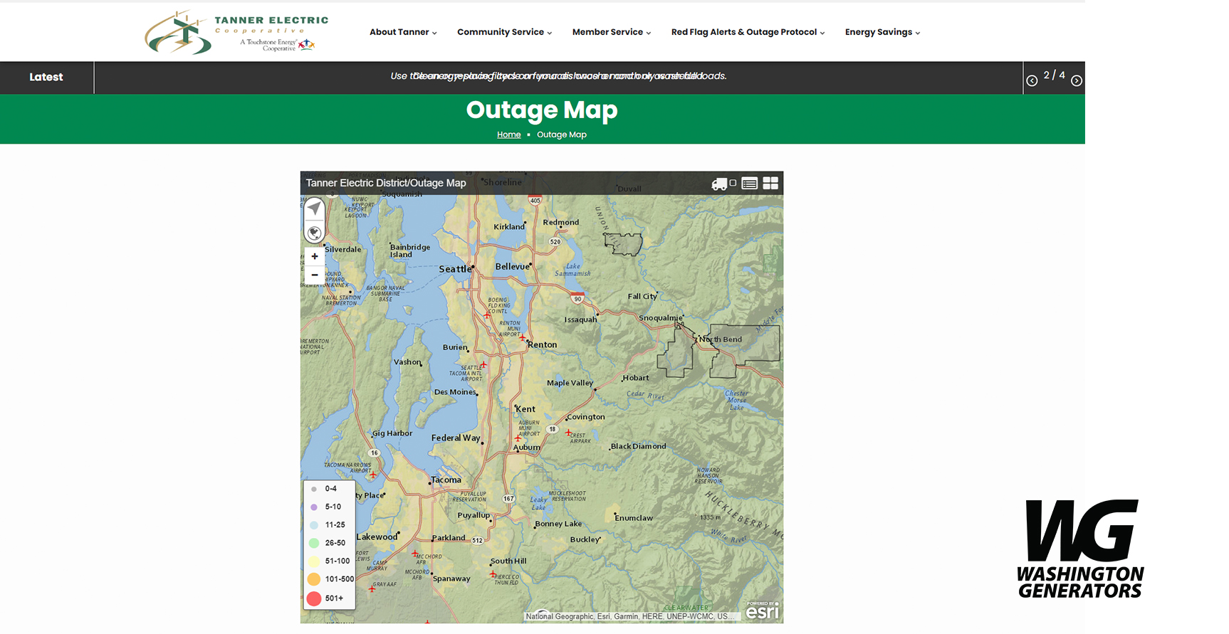
Task: Click the Latest news label
Action: 46,77
